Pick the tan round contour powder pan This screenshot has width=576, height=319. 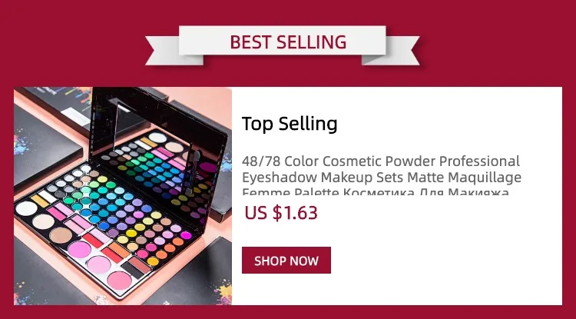pos(61,235)
